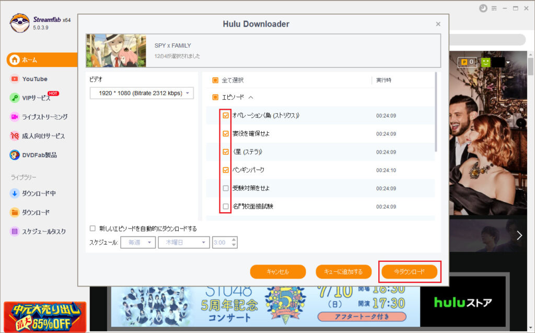Click the ダウンロード folder icon
The height and width of the screenshot is (333, 535).
click(14, 212)
